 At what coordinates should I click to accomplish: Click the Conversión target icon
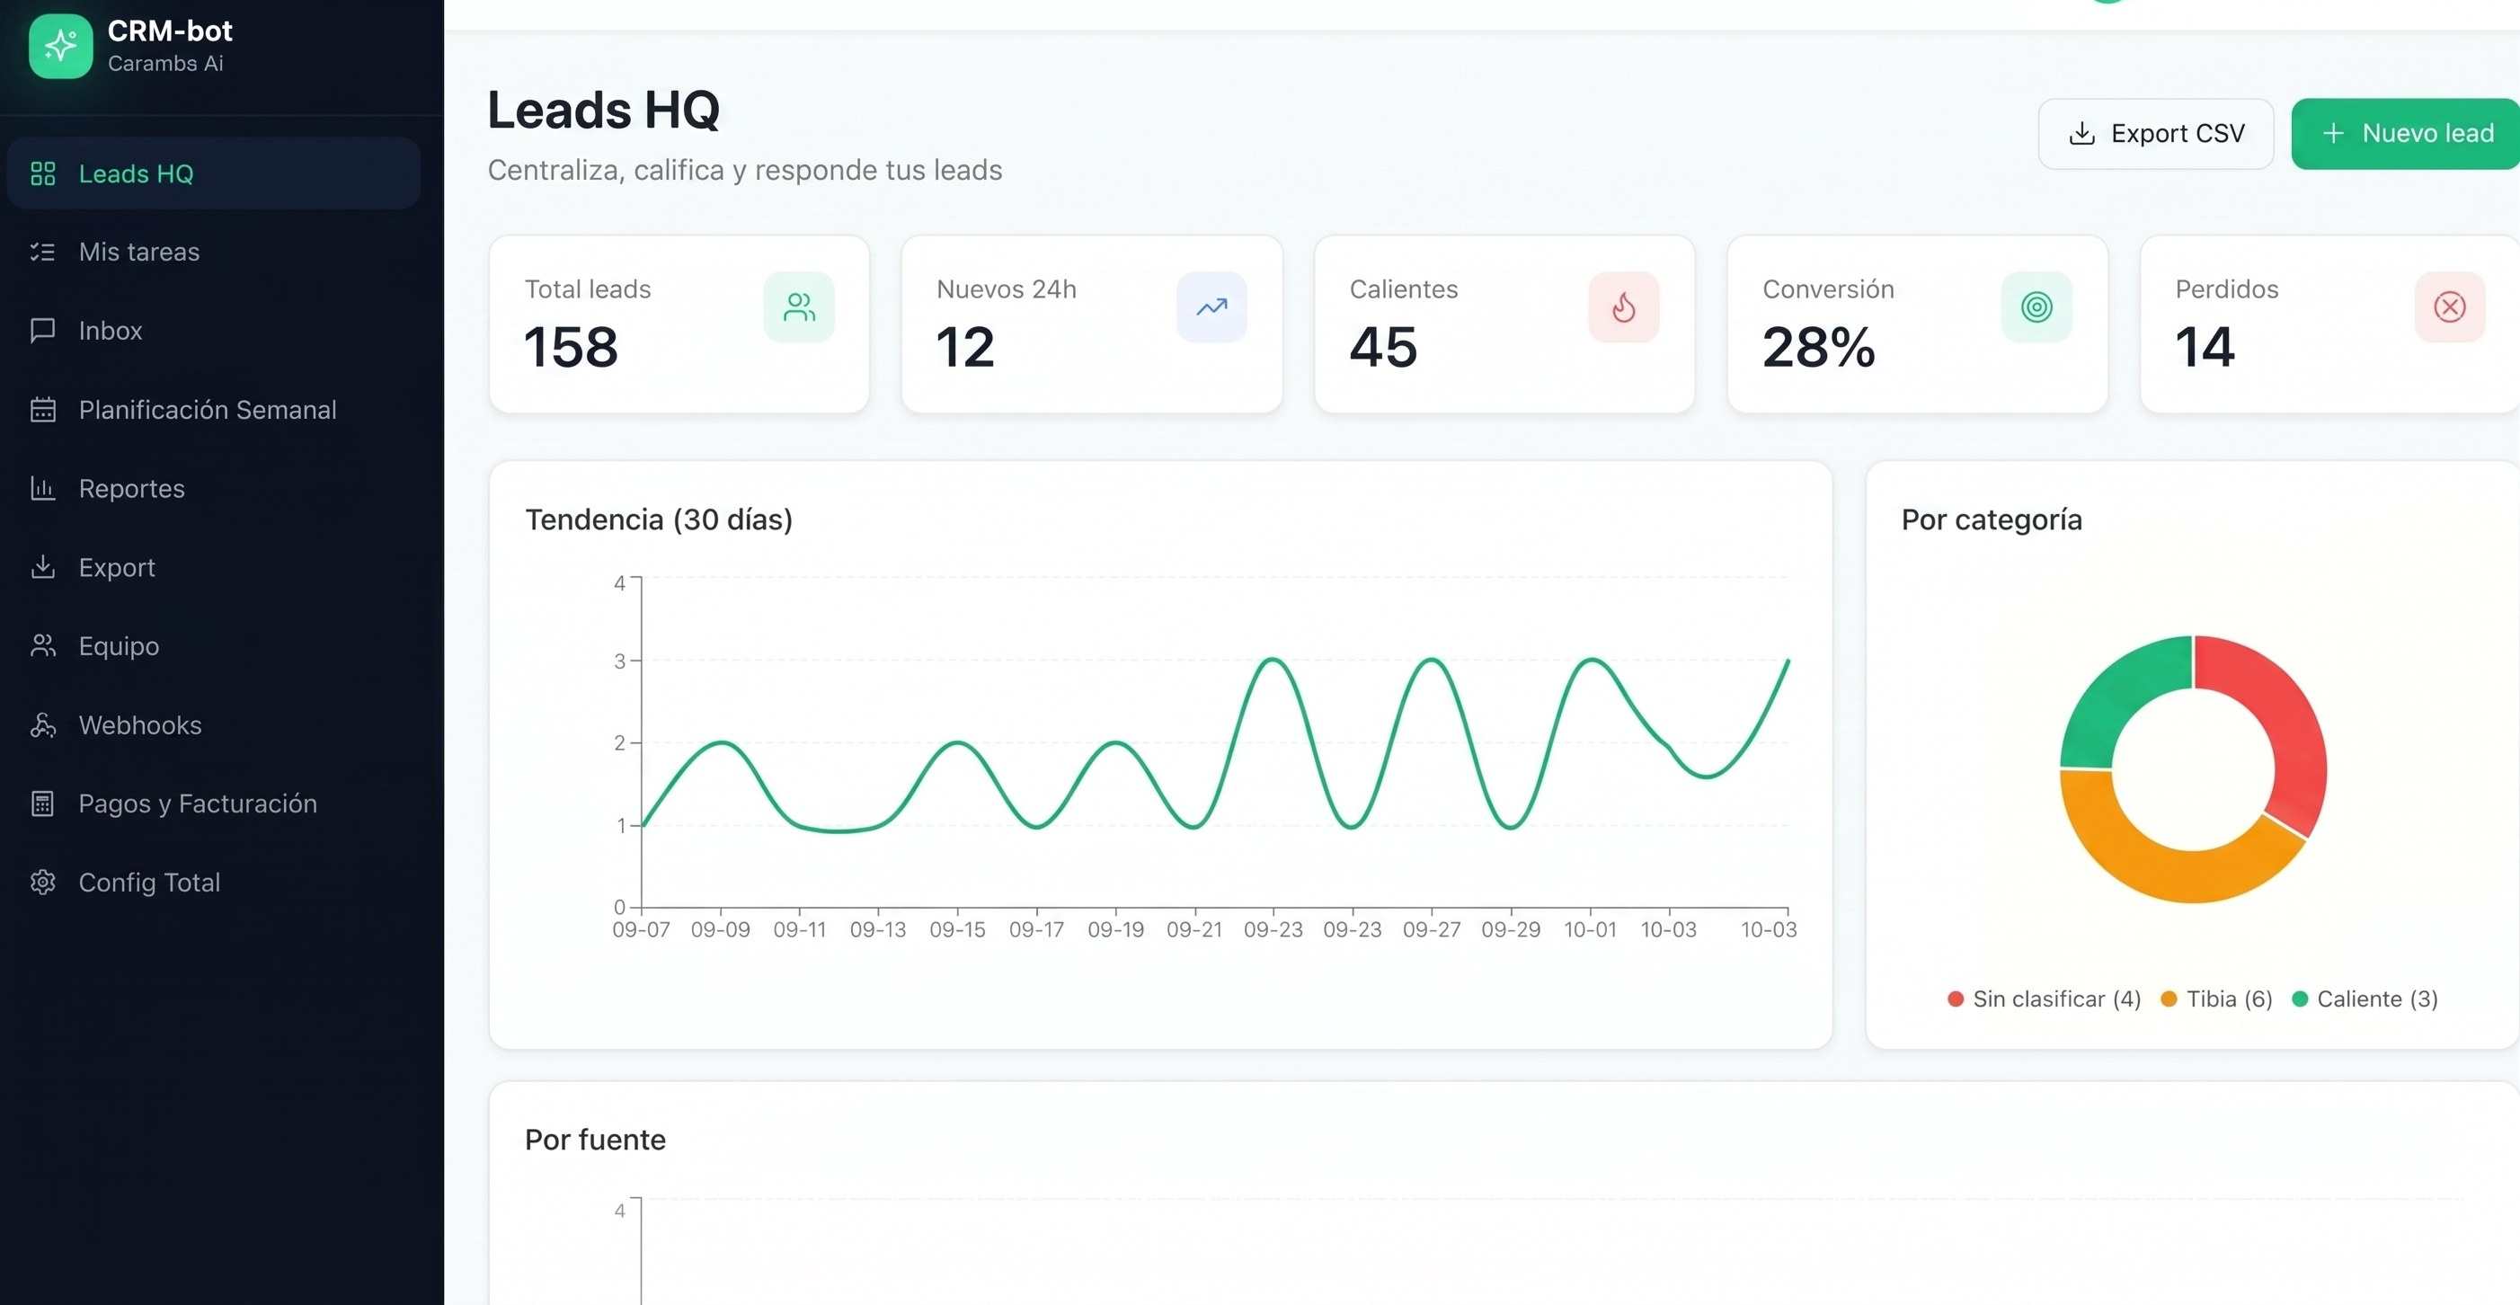[x=2036, y=307]
